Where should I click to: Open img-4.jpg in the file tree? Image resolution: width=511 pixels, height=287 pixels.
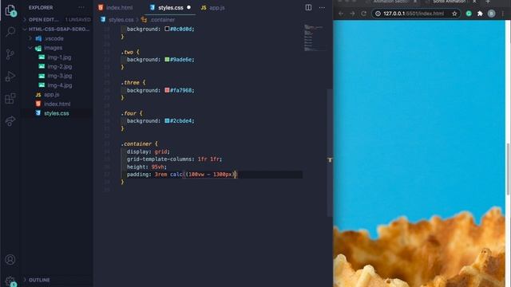(x=60, y=85)
